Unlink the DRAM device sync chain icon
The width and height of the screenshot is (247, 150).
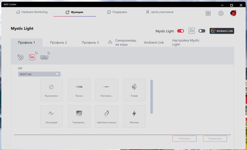pos(49,53)
